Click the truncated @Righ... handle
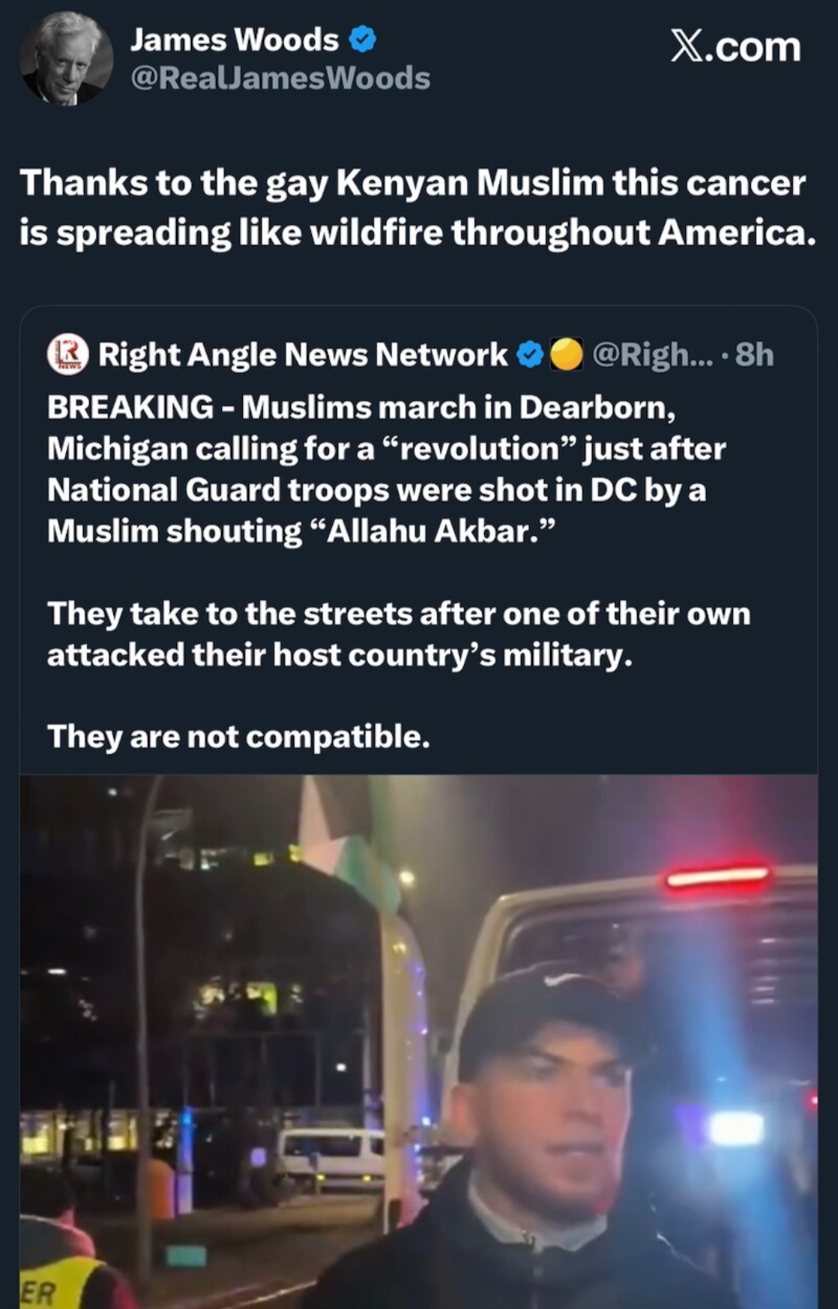Image resolution: width=838 pixels, height=1309 pixels. (x=652, y=355)
